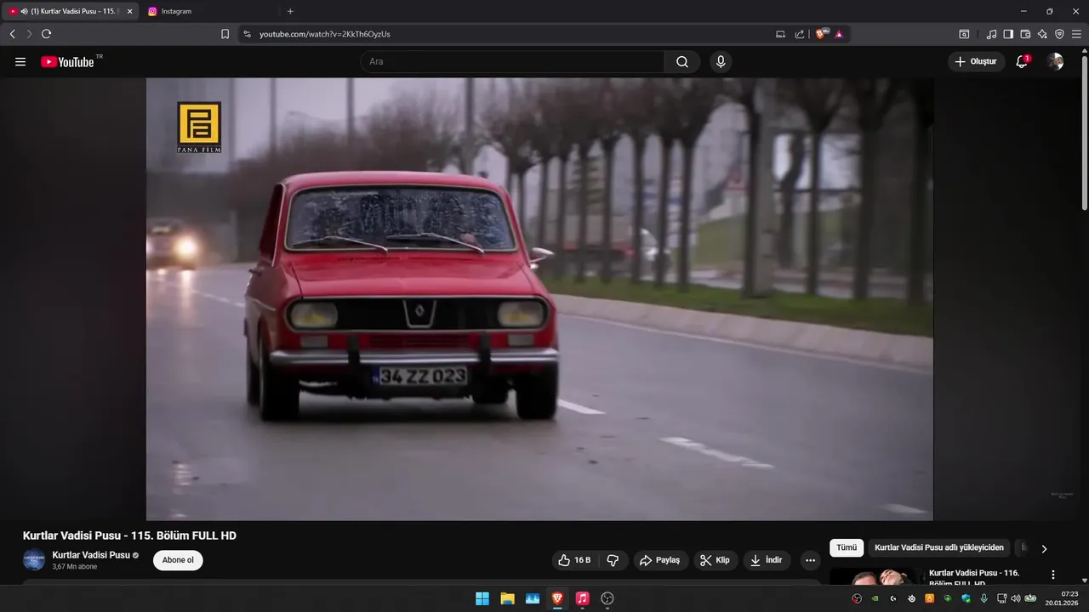The height and width of the screenshot is (612, 1089).
Task: Open Brave Shields lion icon
Action: [822, 34]
